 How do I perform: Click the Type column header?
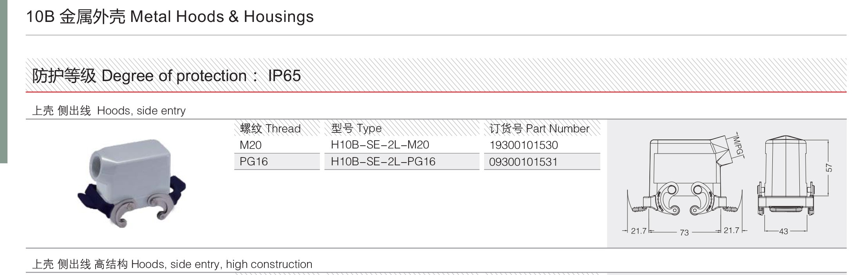coord(356,128)
